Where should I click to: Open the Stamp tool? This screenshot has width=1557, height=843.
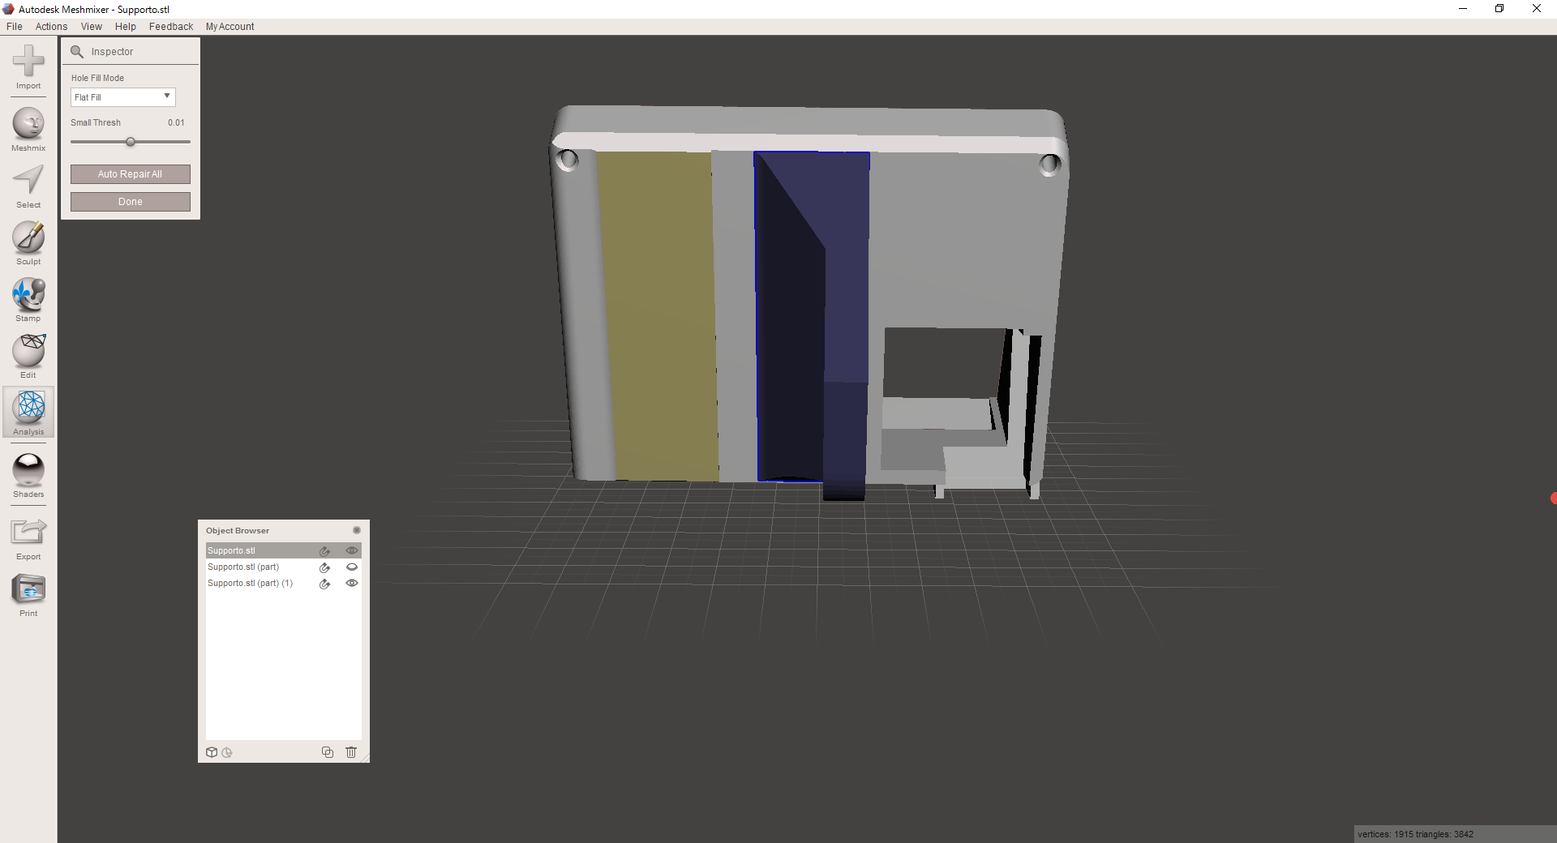coord(28,295)
